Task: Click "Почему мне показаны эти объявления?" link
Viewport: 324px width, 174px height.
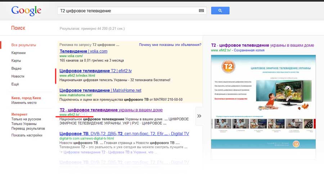Action: pos(170,45)
